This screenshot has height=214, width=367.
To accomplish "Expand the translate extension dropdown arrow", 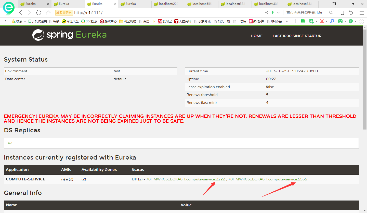I will tap(316, 22).
